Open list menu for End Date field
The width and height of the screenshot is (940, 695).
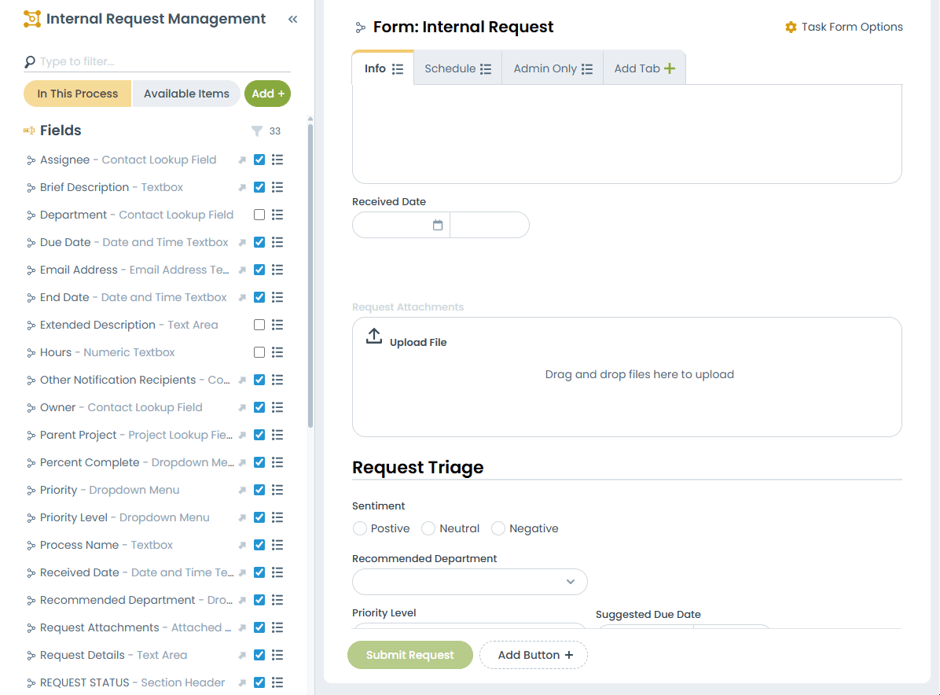[277, 297]
